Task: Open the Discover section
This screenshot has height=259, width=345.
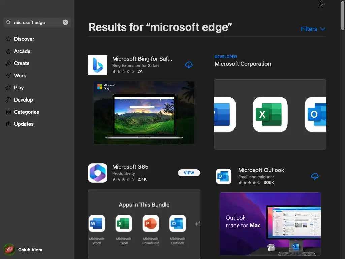Action: pyautogui.click(x=24, y=39)
